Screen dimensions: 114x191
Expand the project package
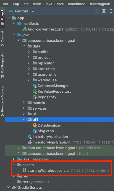[x=29, y=57]
